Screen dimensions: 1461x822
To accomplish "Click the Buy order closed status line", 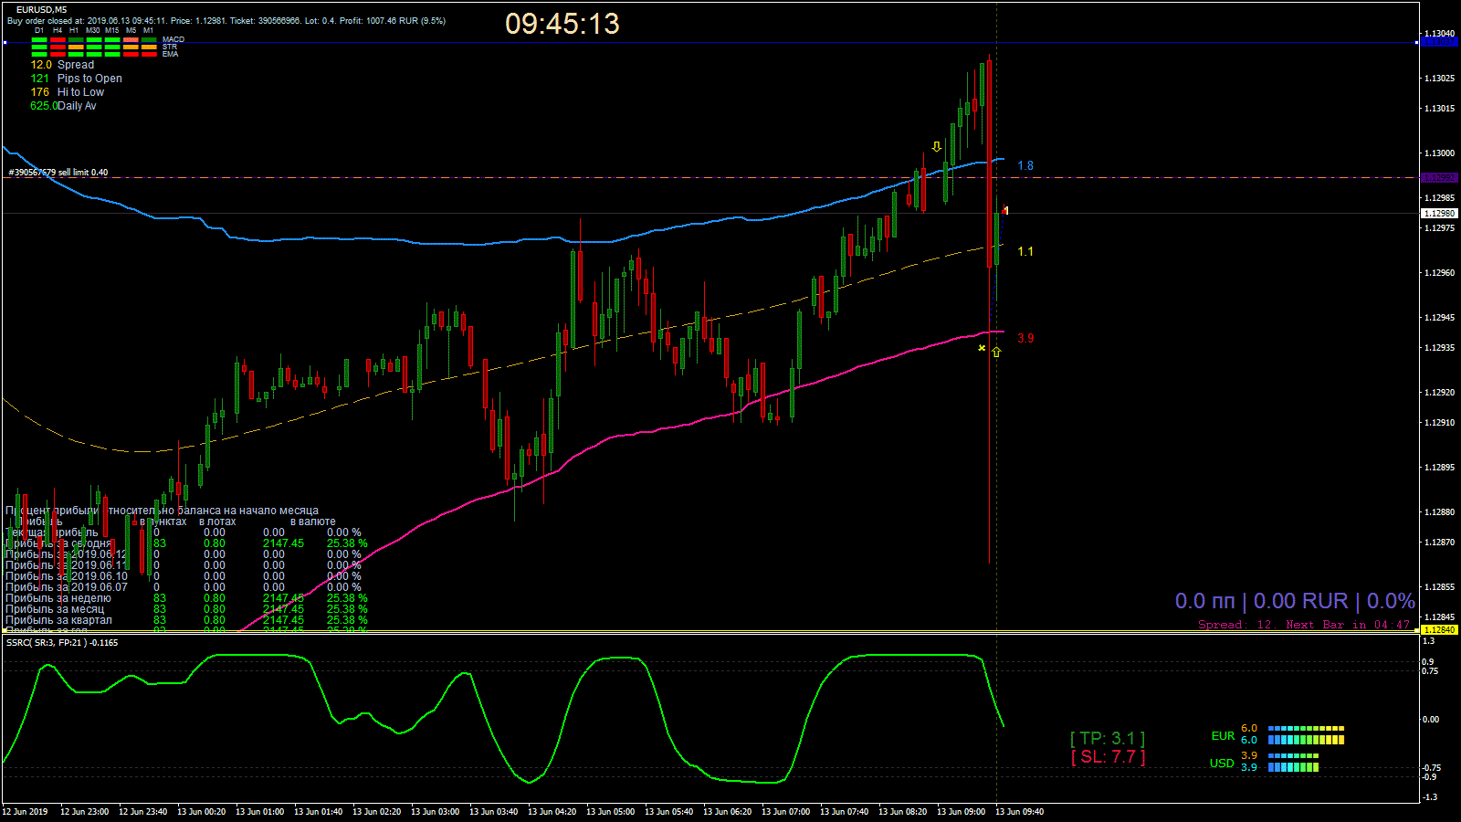I will [x=226, y=21].
